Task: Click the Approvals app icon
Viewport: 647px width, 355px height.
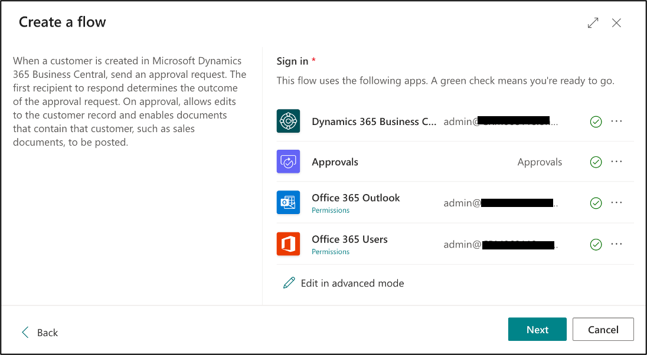Action: pyautogui.click(x=287, y=162)
